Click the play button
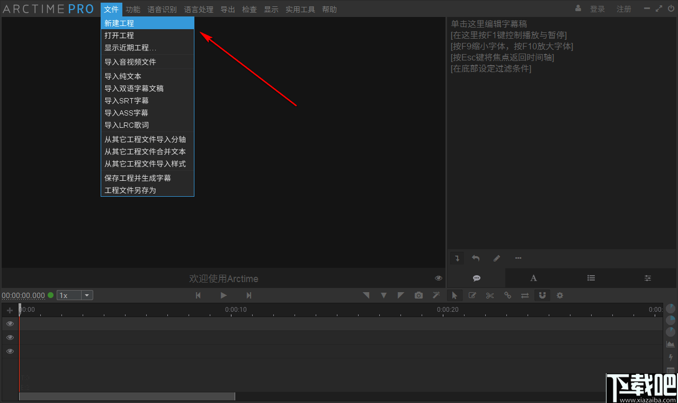Image resolution: width=678 pixels, height=403 pixels. click(x=223, y=295)
